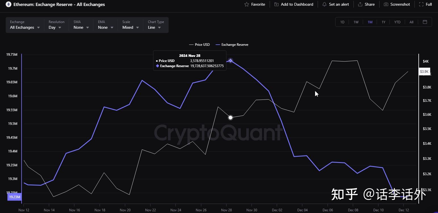
Task: Open the Scale dropdown set to Mixed
Action: 131,25
